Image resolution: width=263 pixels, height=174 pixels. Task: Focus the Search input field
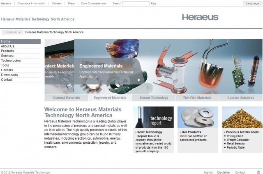[136, 3]
